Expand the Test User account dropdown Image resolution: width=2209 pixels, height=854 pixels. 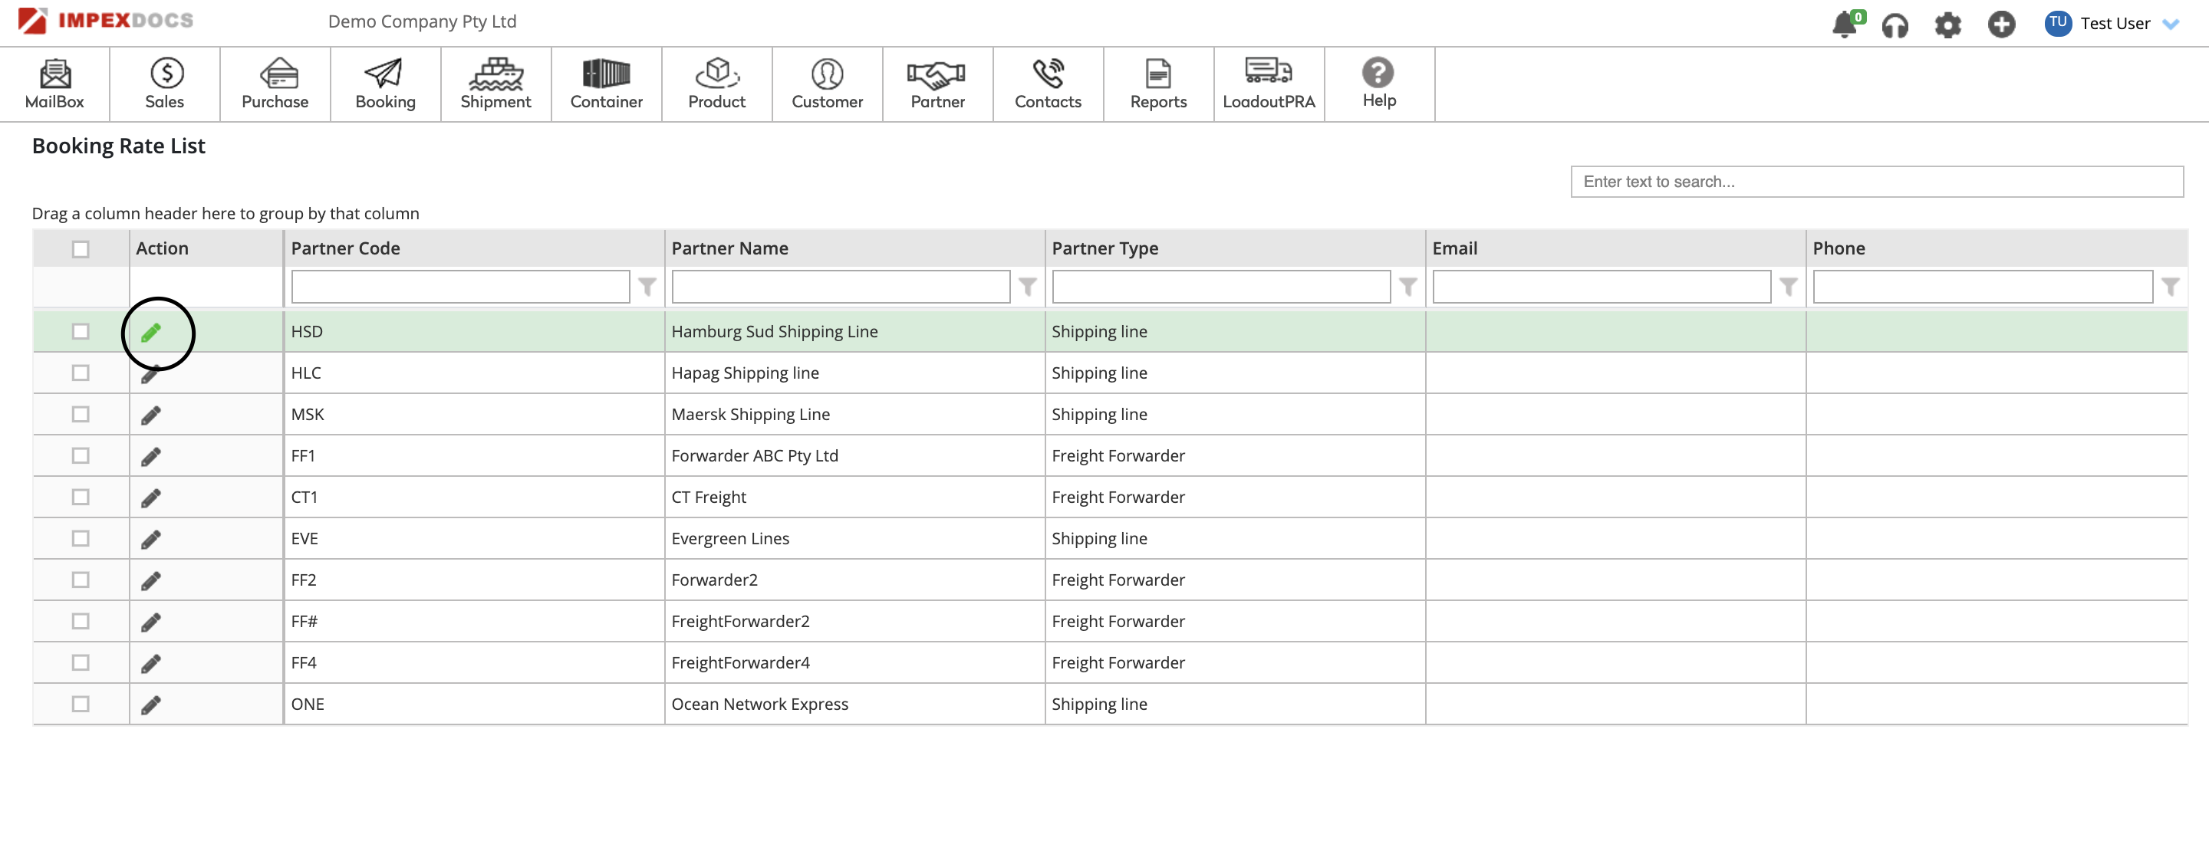pos(2171,25)
